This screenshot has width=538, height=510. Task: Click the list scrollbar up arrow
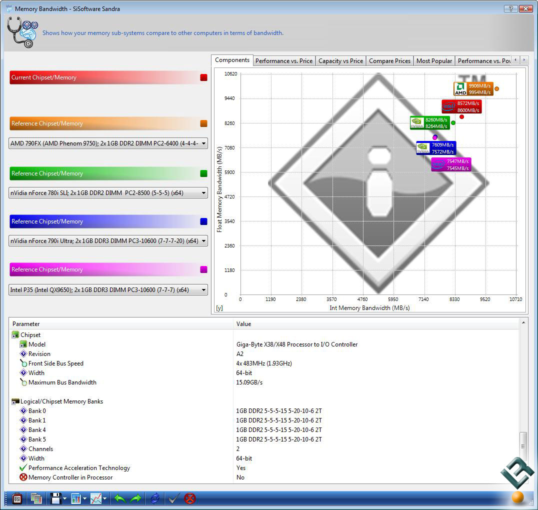point(523,322)
